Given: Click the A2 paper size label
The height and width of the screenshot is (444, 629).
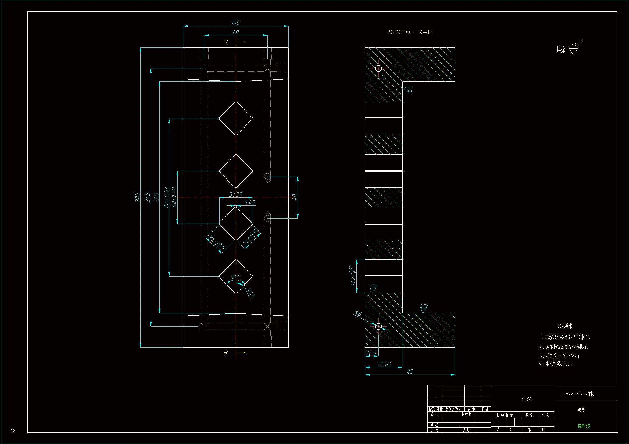Looking at the screenshot, I should coord(12,431).
